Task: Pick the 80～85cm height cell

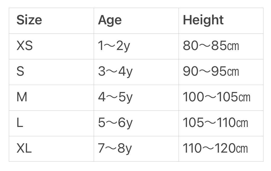Action: 211,46
